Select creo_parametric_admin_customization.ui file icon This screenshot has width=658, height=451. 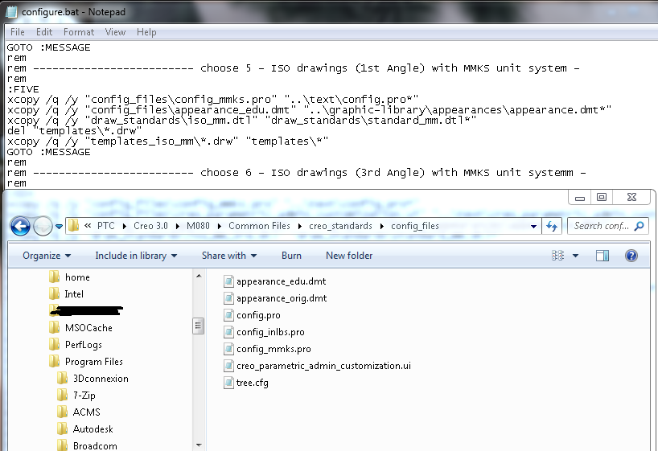tap(228, 366)
